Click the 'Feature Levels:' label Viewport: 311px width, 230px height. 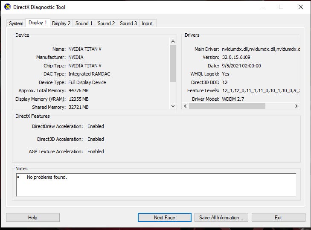coord(203,90)
